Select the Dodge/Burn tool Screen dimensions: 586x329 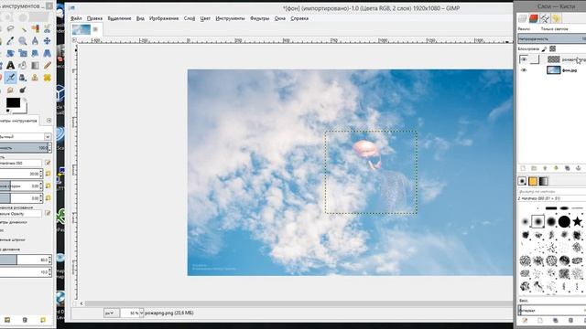pos(23,90)
